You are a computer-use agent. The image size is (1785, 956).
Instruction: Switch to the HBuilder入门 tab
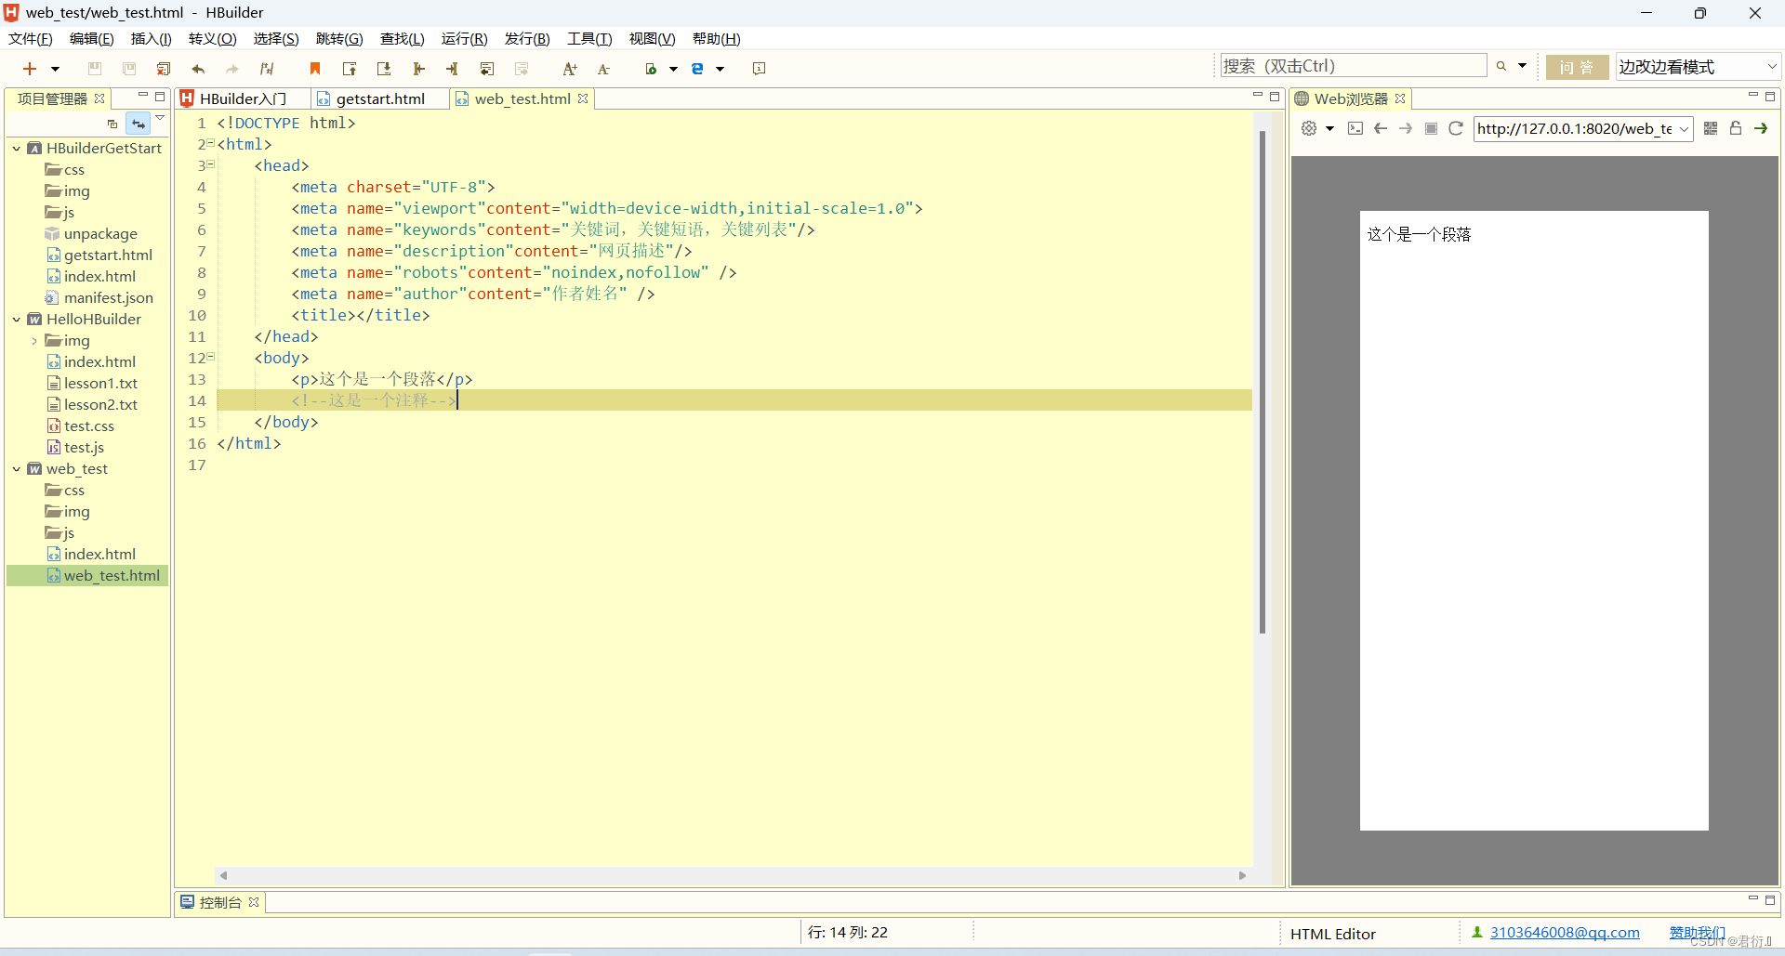(x=243, y=98)
